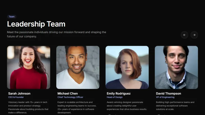Screen dimensions: 205x115
Task: Click the Chief Technology Officer role text
Action: (x=70, y=97)
